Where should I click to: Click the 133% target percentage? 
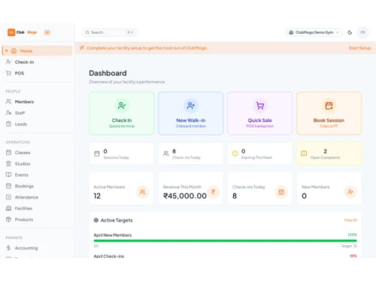click(x=352, y=235)
